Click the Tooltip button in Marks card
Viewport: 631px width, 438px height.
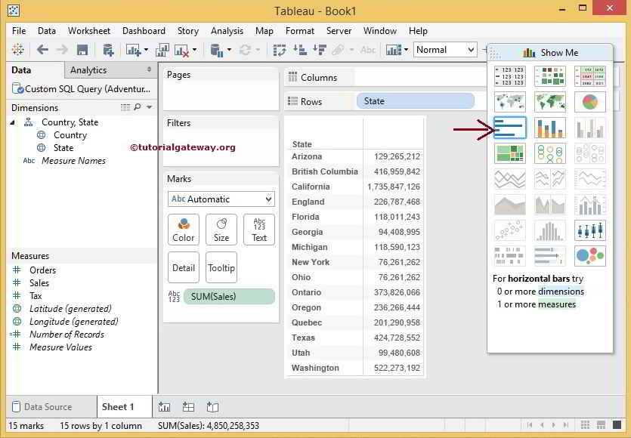click(221, 267)
